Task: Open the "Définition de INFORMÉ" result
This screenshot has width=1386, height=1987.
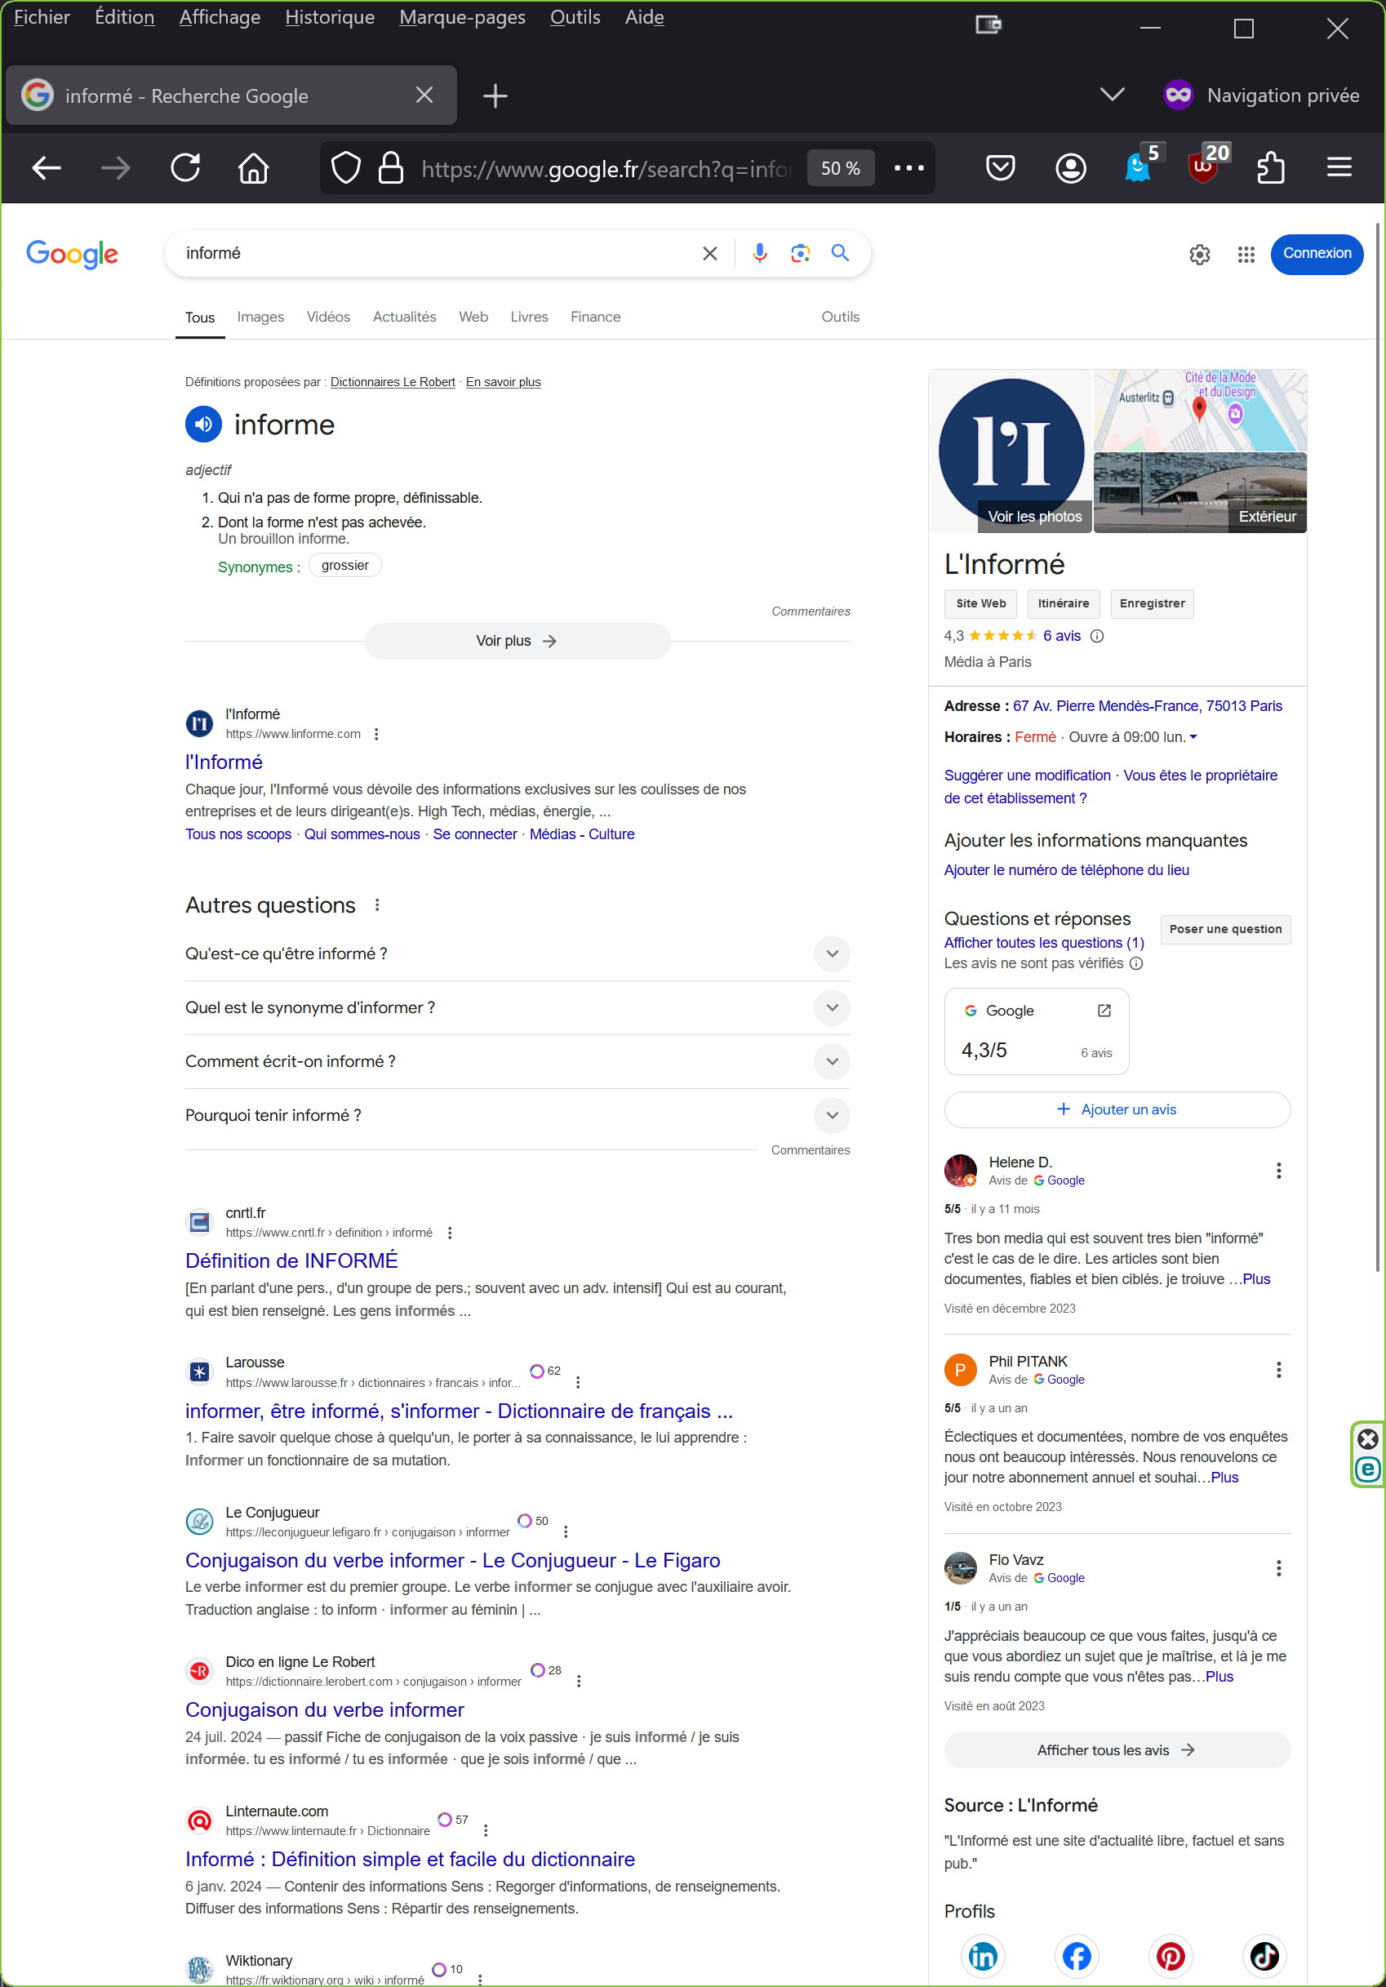Action: pos(291,1260)
